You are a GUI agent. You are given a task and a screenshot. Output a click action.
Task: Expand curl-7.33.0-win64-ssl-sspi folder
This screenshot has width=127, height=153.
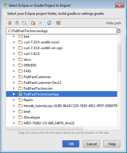(14, 48)
